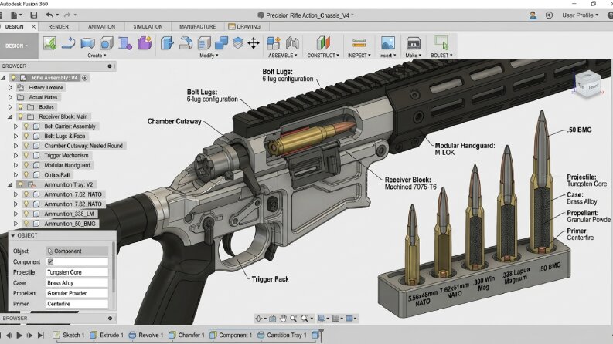This screenshot has width=613, height=344.
Task: Open the Create dropdown menu
Action: click(97, 56)
